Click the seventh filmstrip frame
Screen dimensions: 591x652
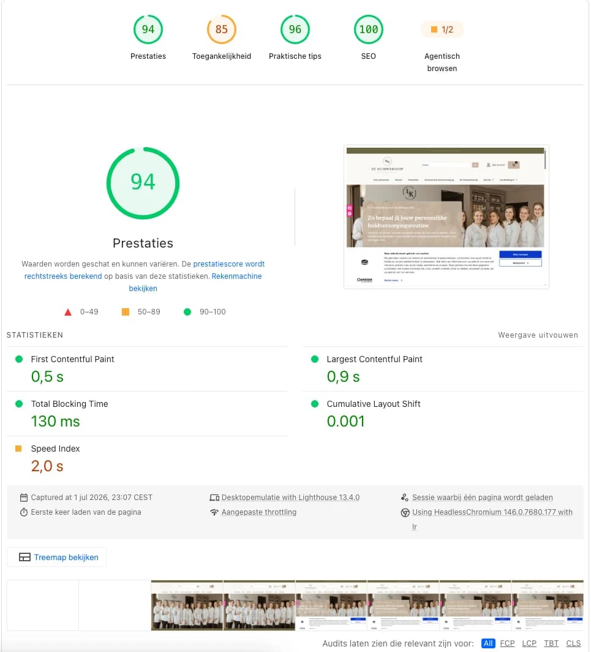[475, 605]
